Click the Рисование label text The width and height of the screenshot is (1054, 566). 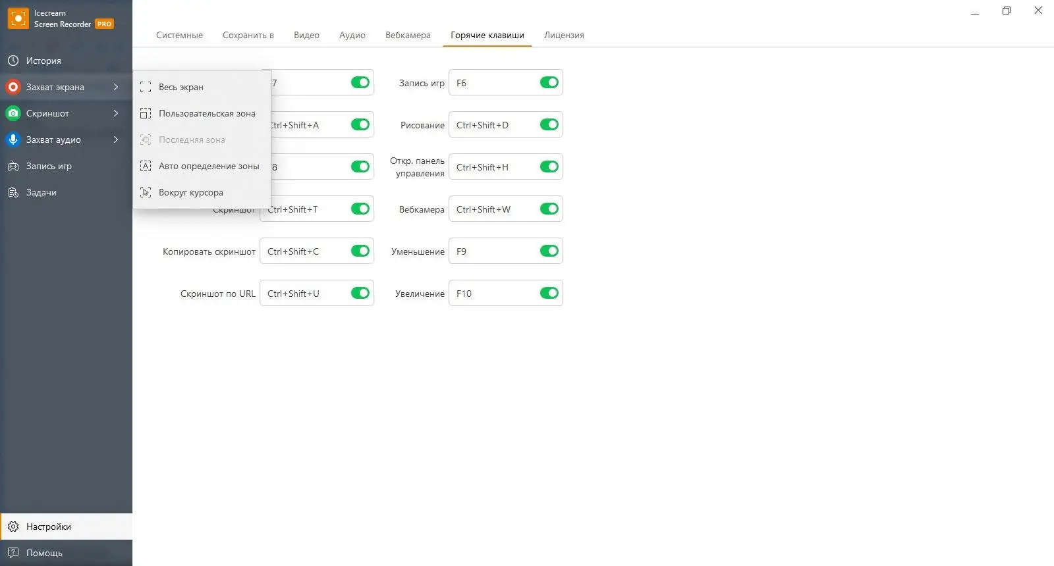(x=422, y=125)
